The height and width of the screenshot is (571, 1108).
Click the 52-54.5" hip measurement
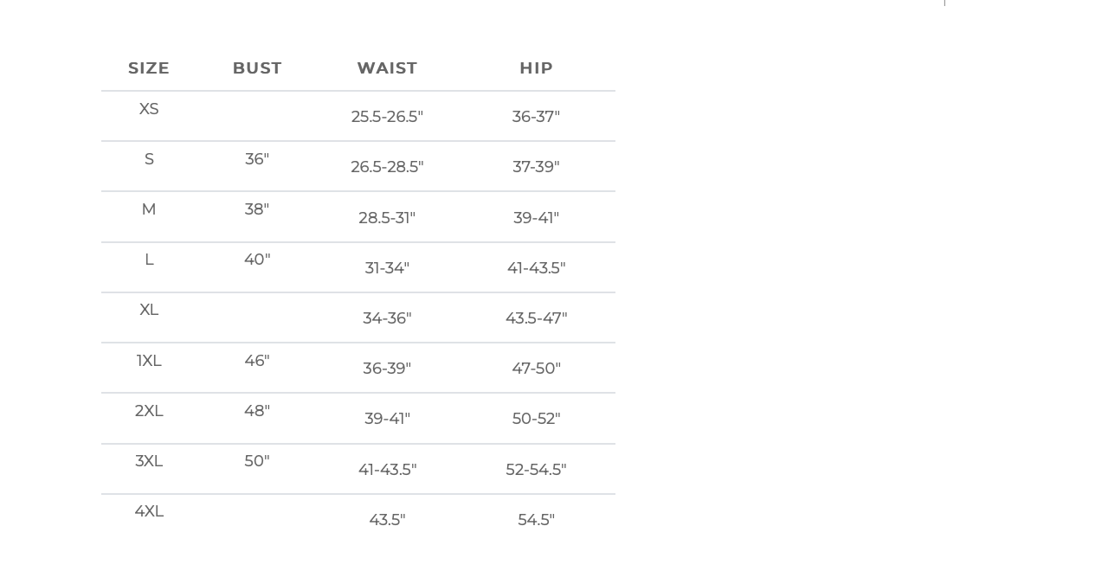(536, 470)
